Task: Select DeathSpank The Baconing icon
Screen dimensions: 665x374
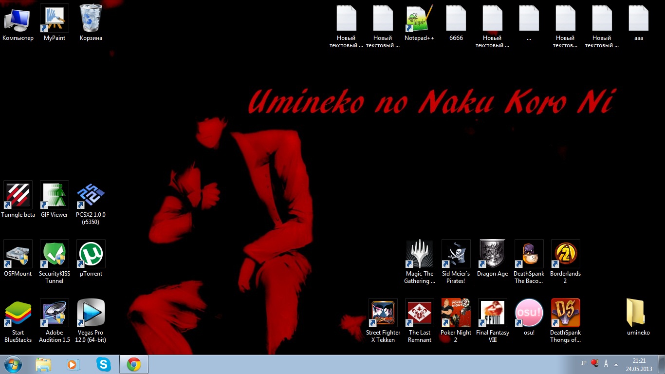Action: click(529, 262)
